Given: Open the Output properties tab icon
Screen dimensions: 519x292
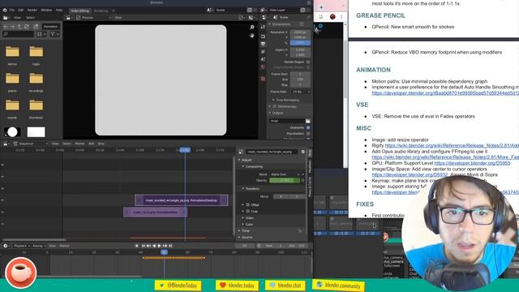Looking at the screenshot, I should 263,44.
